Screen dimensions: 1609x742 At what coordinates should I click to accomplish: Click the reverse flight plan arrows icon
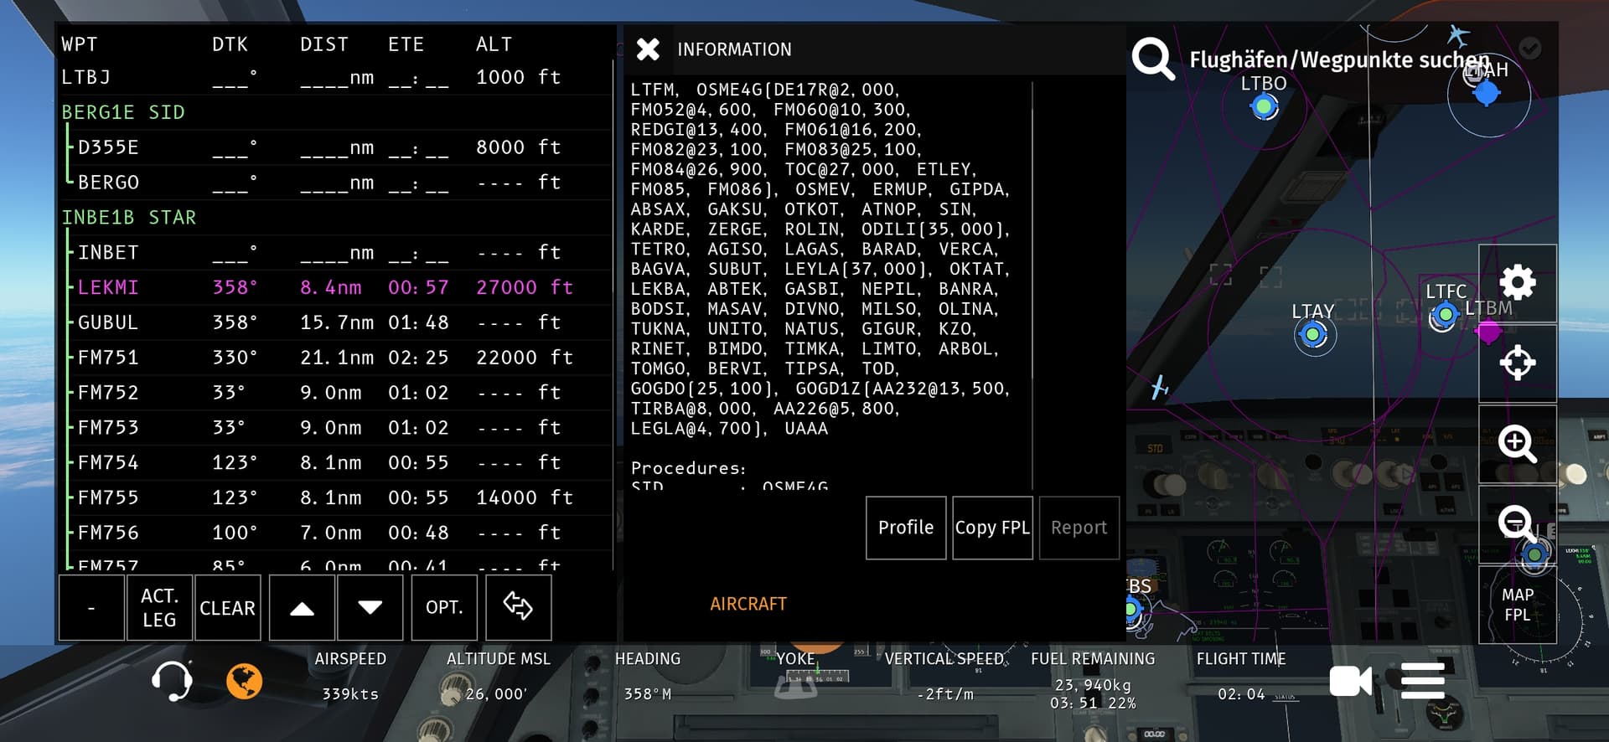click(x=518, y=608)
